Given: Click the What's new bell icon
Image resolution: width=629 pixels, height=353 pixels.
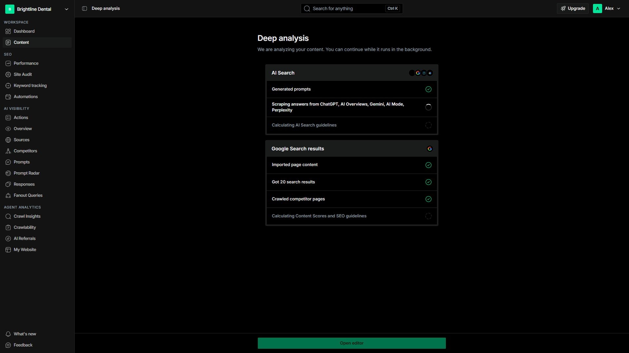Looking at the screenshot, I should click(8, 334).
